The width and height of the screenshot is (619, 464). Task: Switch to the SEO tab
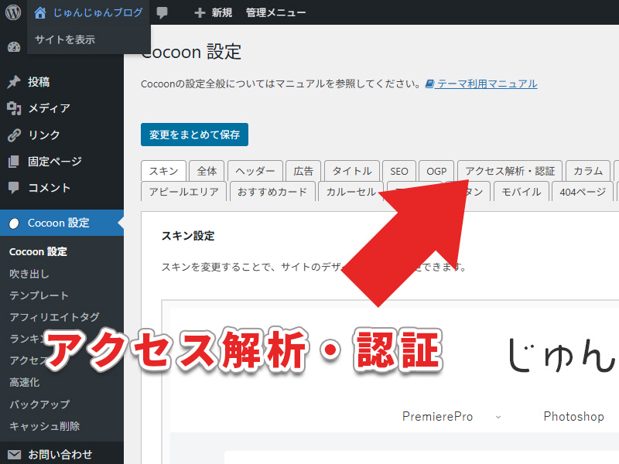click(399, 171)
